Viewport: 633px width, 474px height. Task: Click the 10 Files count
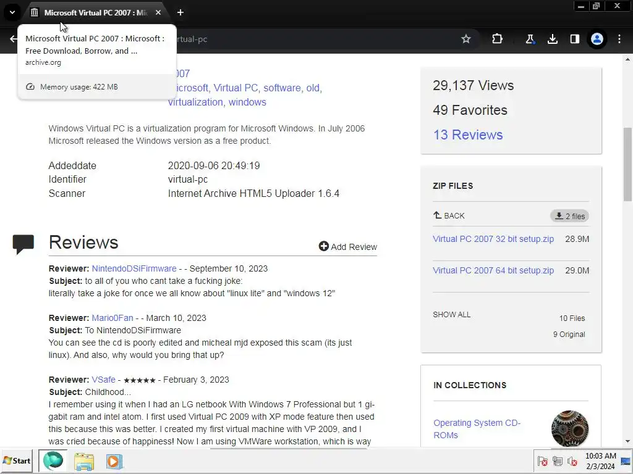pos(572,318)
